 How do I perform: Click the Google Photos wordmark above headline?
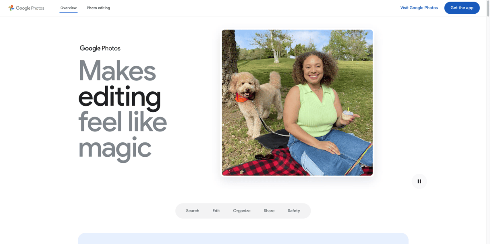tap(100, 48)
